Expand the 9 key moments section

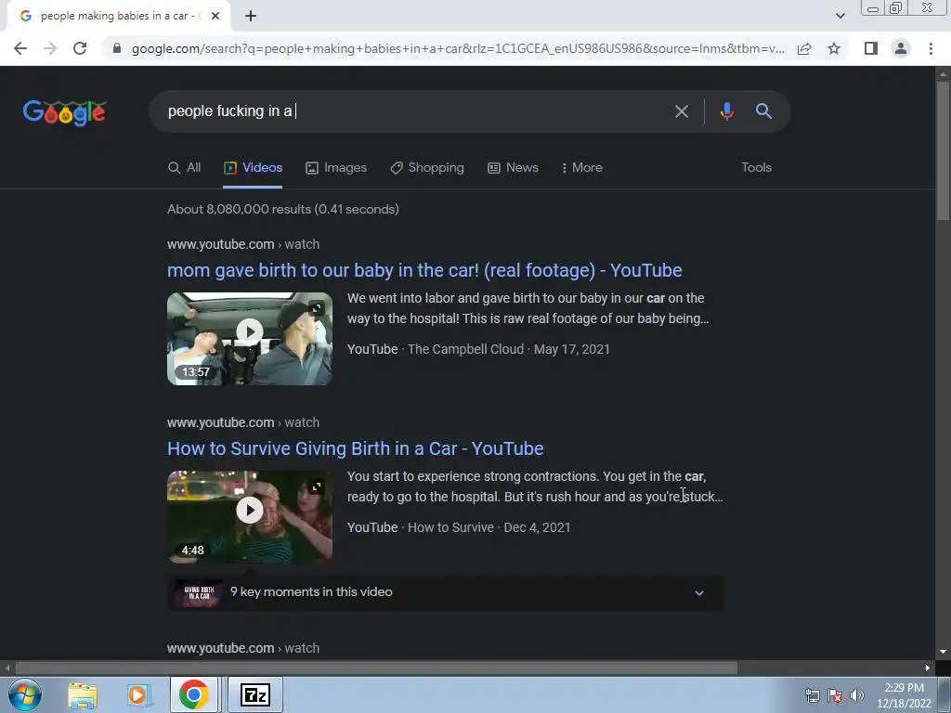point(445,592)
